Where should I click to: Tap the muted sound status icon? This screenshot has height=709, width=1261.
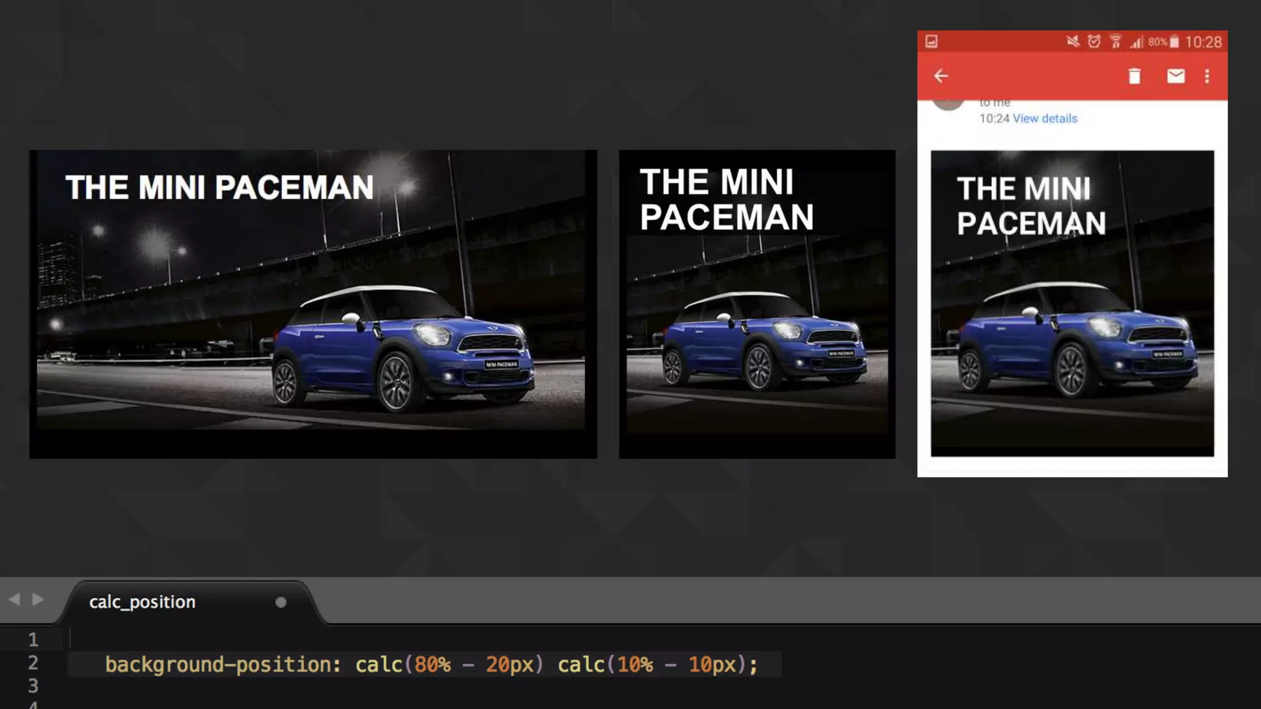[1073, 42]
